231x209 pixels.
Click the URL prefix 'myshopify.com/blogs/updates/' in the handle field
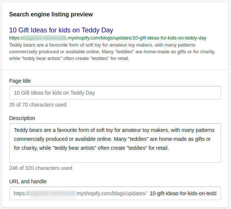[112, 193]
